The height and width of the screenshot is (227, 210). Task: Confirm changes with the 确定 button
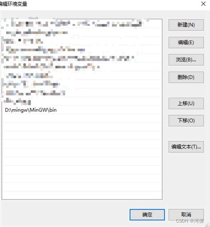click(147, 215)
